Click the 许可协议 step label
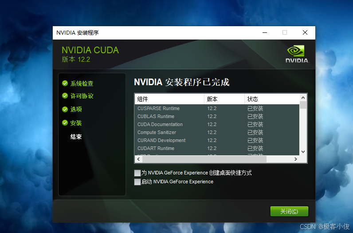 point(82,96)
